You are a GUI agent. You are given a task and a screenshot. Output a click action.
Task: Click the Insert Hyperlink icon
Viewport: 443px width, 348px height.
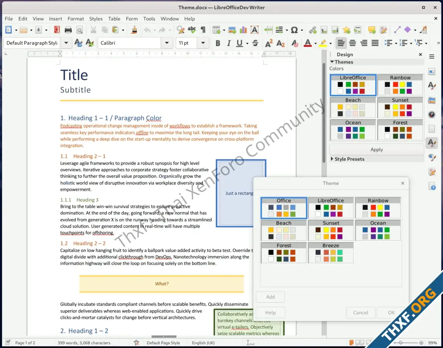[x=312, y=30]
